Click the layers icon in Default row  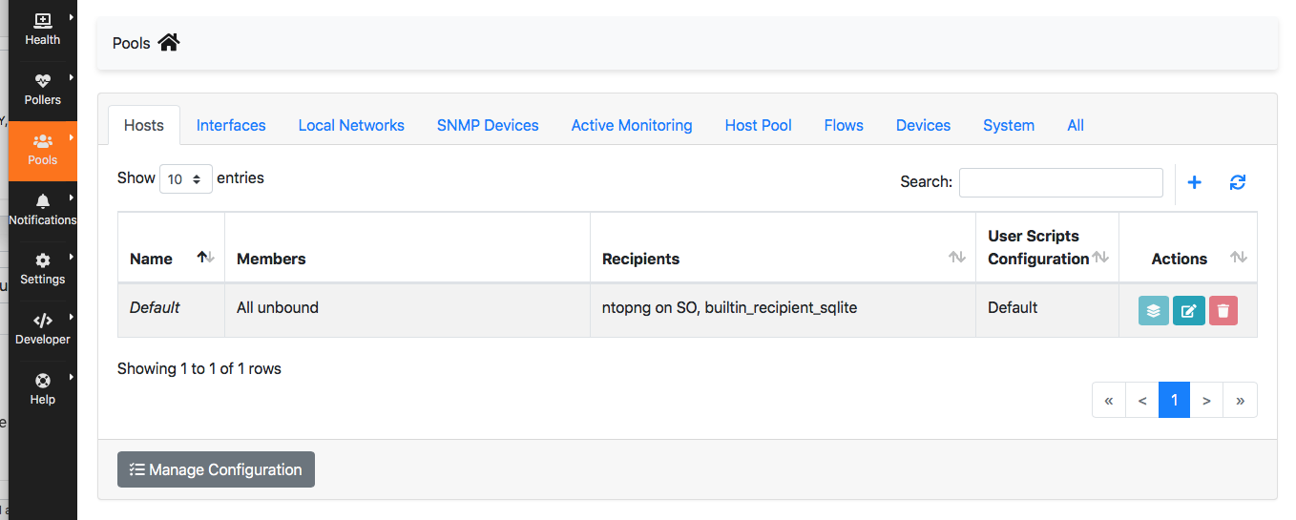click(x=1153, y=310)
